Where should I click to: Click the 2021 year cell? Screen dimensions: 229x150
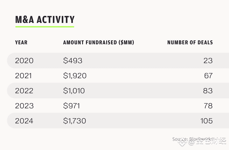(23, 76)
